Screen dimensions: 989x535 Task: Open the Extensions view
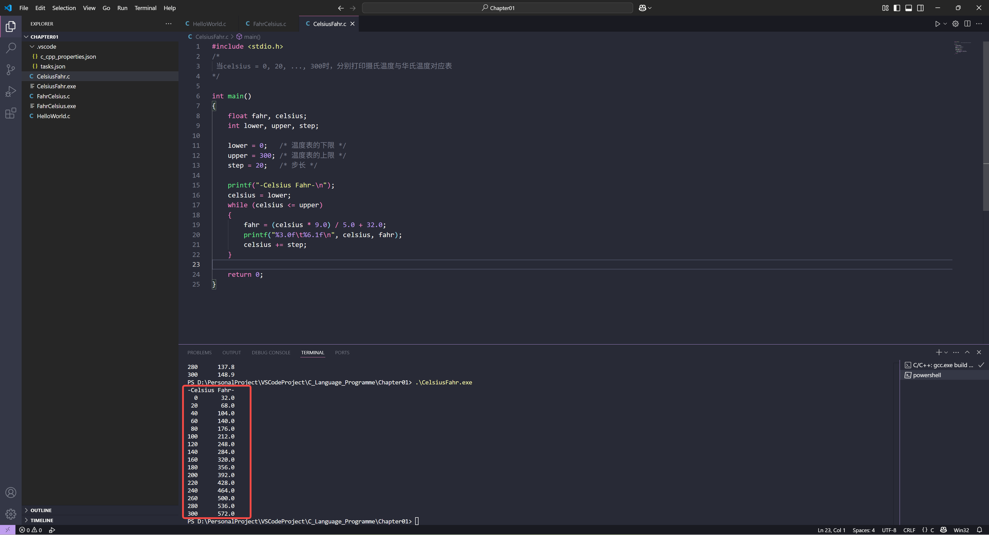point(11,113)
